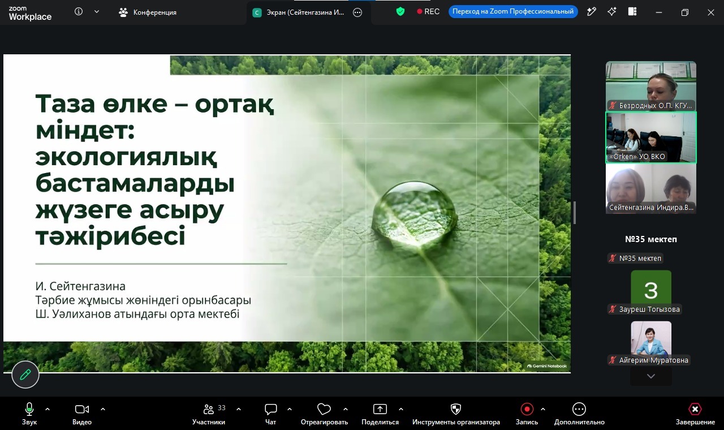
Task: Click Переход на Zoom Профессиональный button
Action: [513, 11]
